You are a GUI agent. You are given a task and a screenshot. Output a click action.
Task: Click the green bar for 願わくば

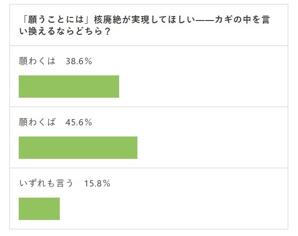78,148
